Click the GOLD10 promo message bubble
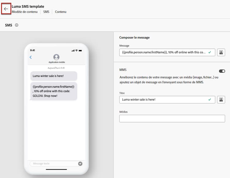 (x=54, y=91)
